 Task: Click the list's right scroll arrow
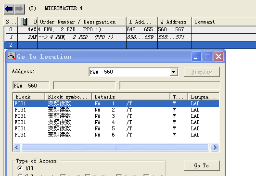(x=215, y=148)
